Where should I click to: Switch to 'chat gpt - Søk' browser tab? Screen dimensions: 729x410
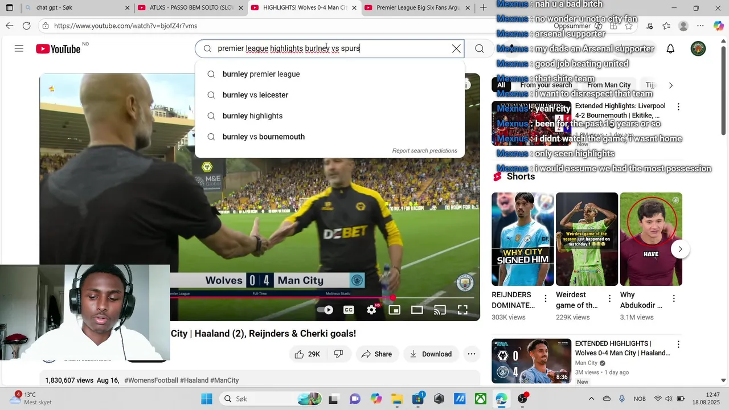(77, 8)
